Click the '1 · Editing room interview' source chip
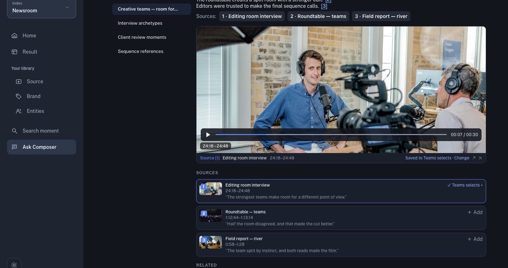Viewport: 508px width, 268px height. coord(252,16)
